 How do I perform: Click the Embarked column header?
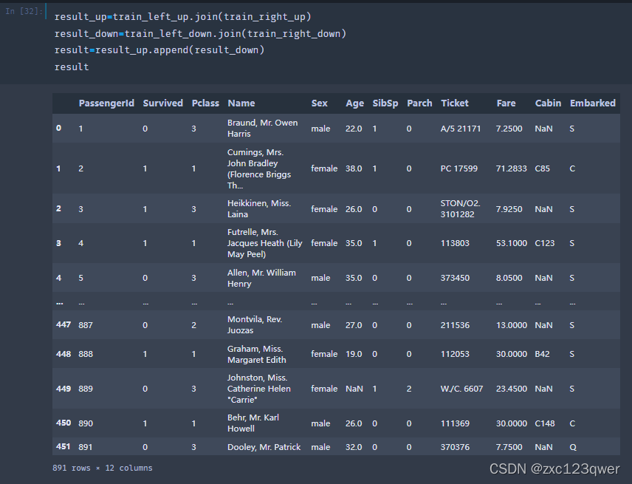pyautogui.click(x=592, y=103)
